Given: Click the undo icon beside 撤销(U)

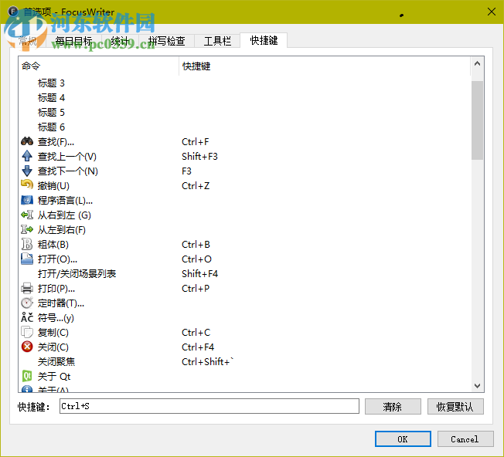Looking at the screenshot, I should tap(27, 185).
